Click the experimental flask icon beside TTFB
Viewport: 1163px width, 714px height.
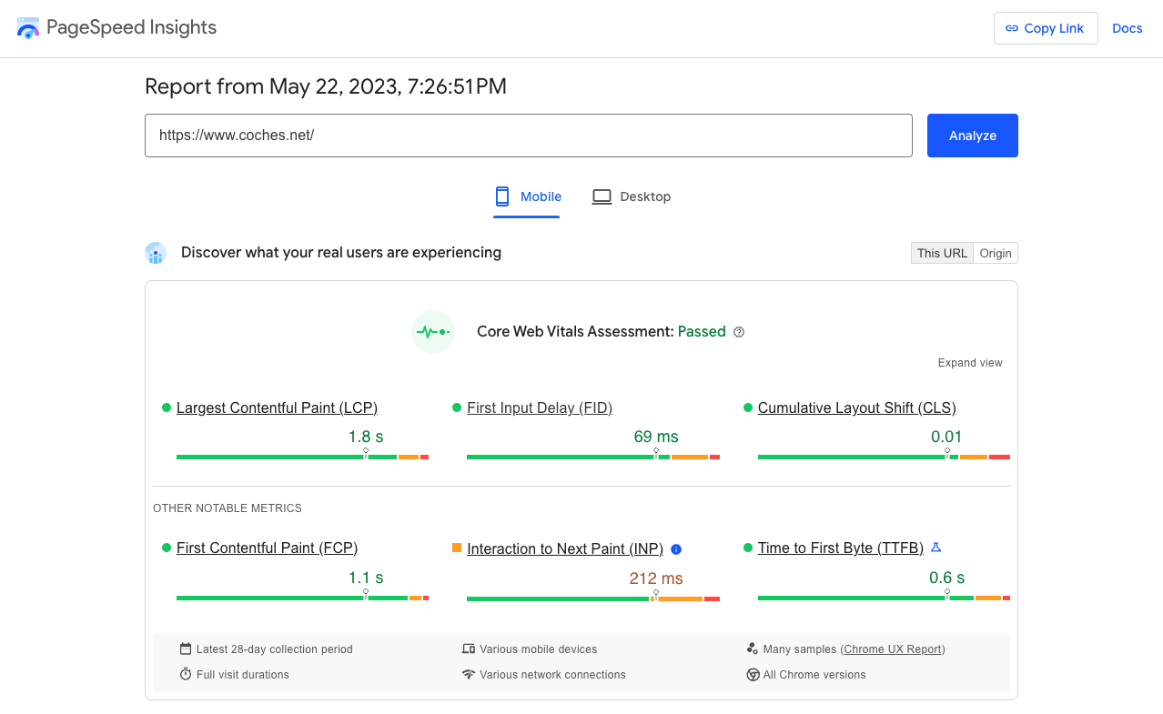click(935, 548)
